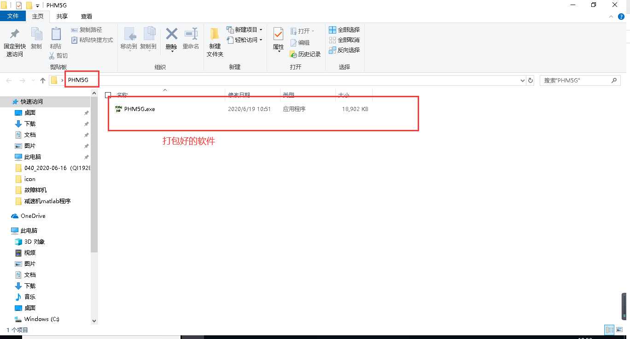This screenshot has width=630, height=339.
Task: Switch to Large icons view in status bar
Action: coord(619,329)
